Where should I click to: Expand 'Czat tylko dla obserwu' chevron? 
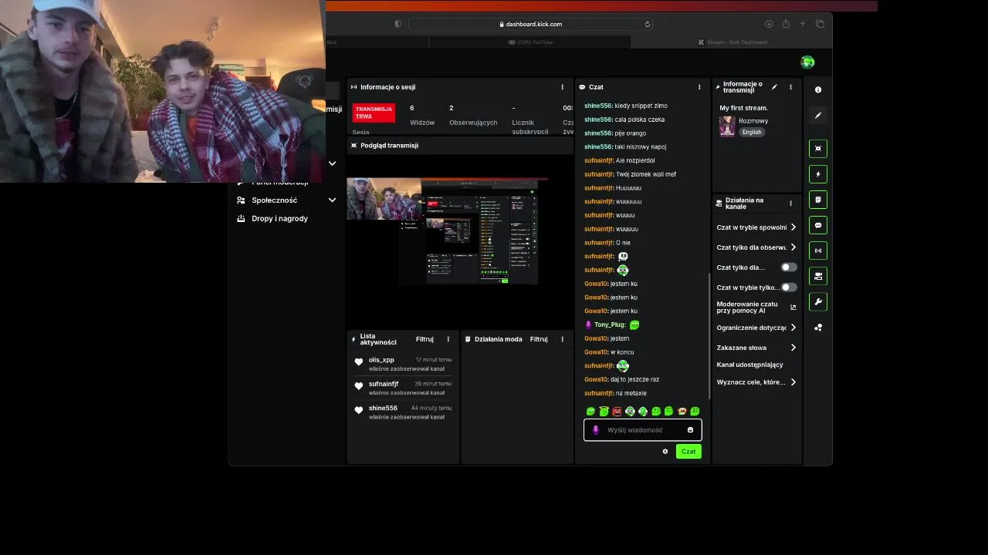tap(793, 247)
